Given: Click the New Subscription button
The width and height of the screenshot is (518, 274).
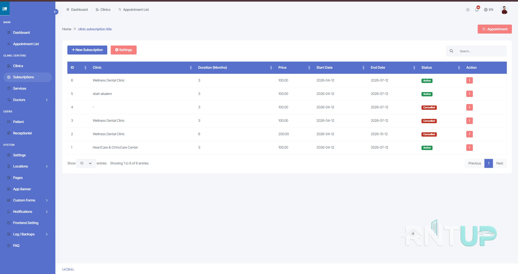Looking at the screenshot, I should pos(87,50).
